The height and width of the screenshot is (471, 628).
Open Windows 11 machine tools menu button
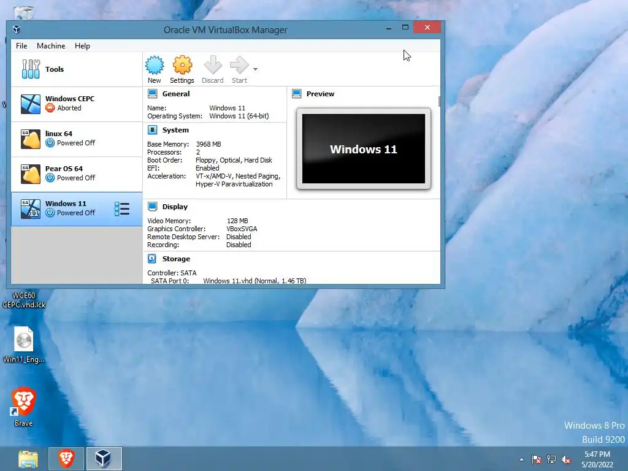[122, 209]
